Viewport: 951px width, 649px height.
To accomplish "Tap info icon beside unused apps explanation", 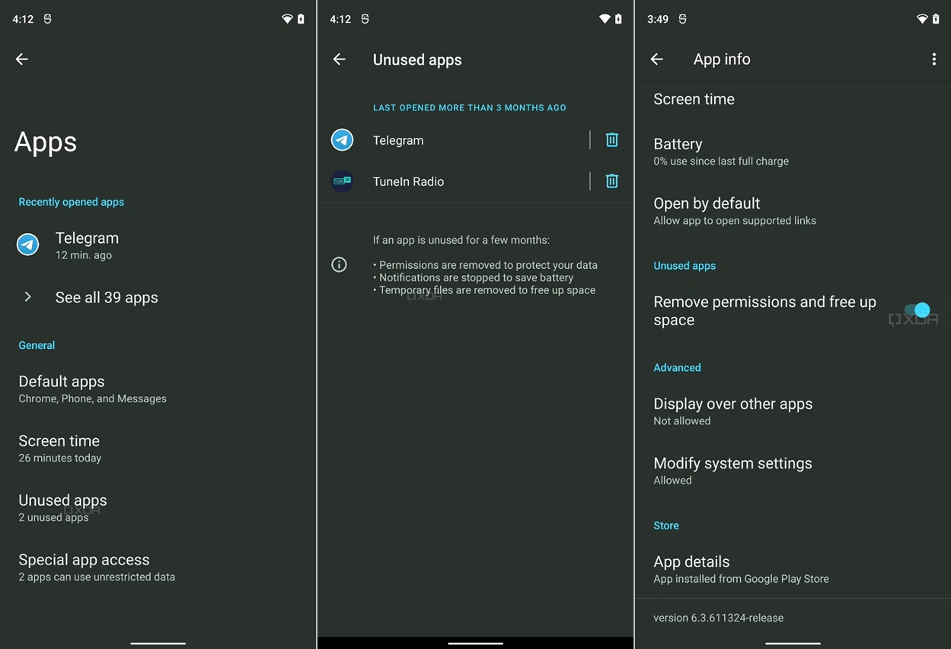I will click(x=339, y=264).
